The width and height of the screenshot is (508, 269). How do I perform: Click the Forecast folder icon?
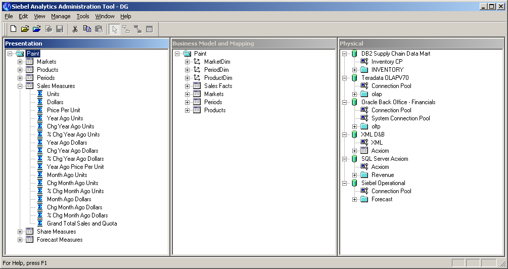pyautogui.click(x=364, y=199)
